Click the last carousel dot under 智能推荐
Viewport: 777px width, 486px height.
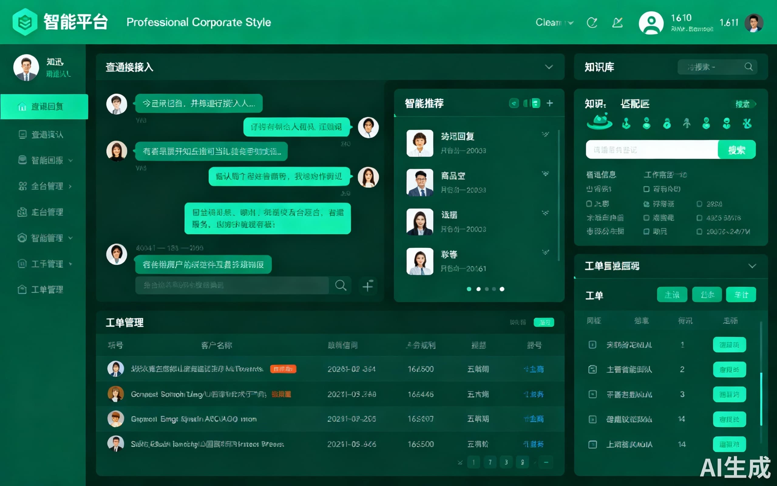[502, 289]
